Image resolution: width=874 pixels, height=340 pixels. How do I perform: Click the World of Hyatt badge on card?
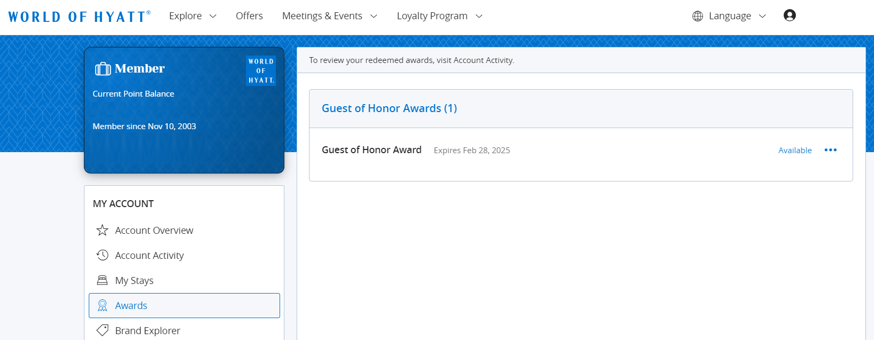pos(261,70)
